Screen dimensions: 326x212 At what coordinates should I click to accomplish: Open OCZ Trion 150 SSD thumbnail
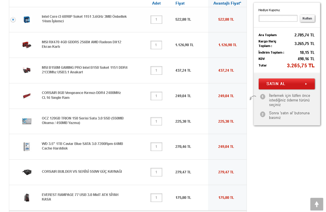coord(27,121)
